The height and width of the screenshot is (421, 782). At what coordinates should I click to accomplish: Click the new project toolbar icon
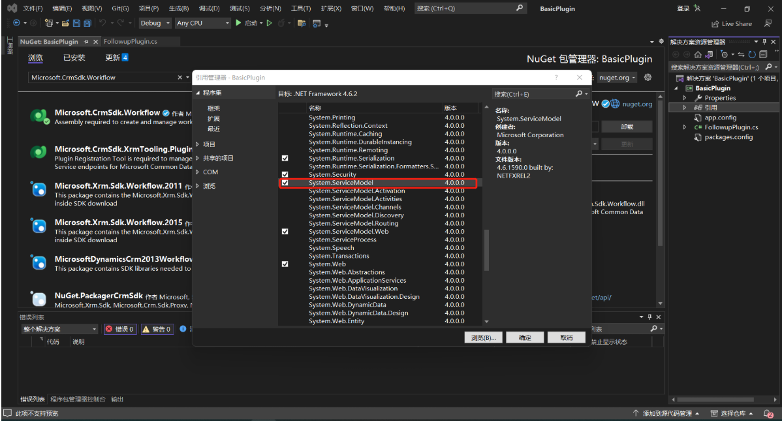48,23
